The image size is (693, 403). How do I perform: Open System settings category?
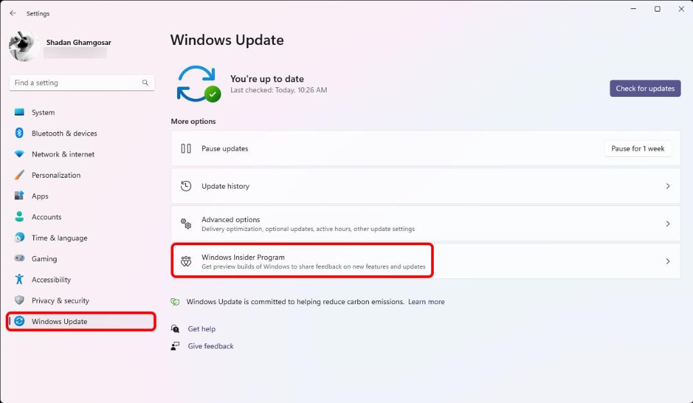pyautogui.click(x=81, y=112)
